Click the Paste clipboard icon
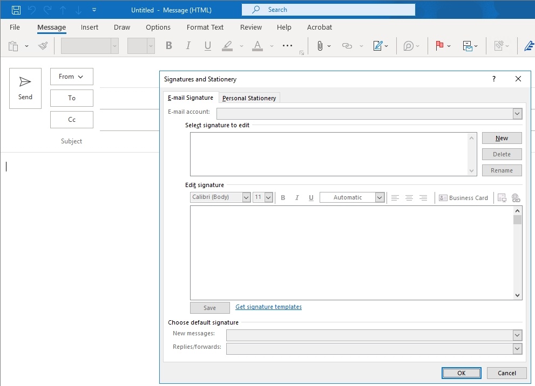 pyautogui.click(x=13, y=46)
